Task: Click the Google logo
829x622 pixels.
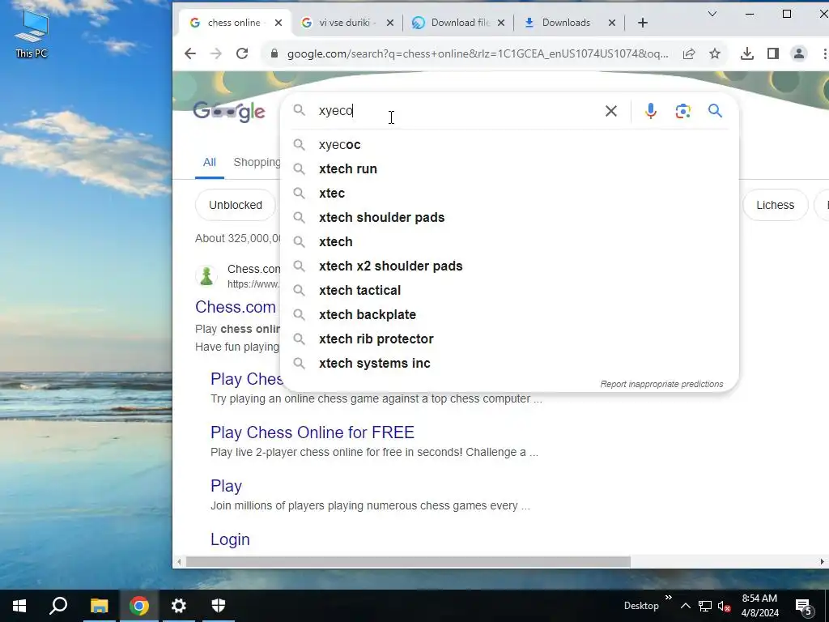Action: point(229,111)
